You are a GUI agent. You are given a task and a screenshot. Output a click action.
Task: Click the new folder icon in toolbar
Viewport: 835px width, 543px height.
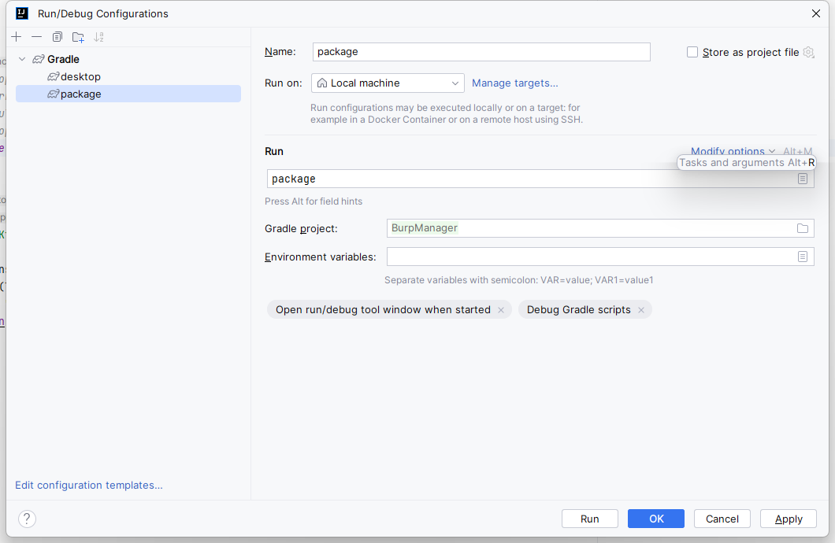[x=78, y=37]
